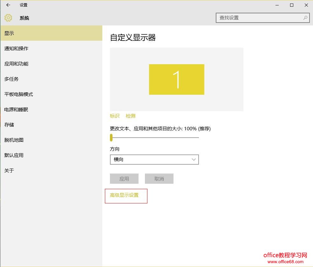Click the search magnifier icon
Viewport: 313px width, 267px height.
tap(305, 18)
